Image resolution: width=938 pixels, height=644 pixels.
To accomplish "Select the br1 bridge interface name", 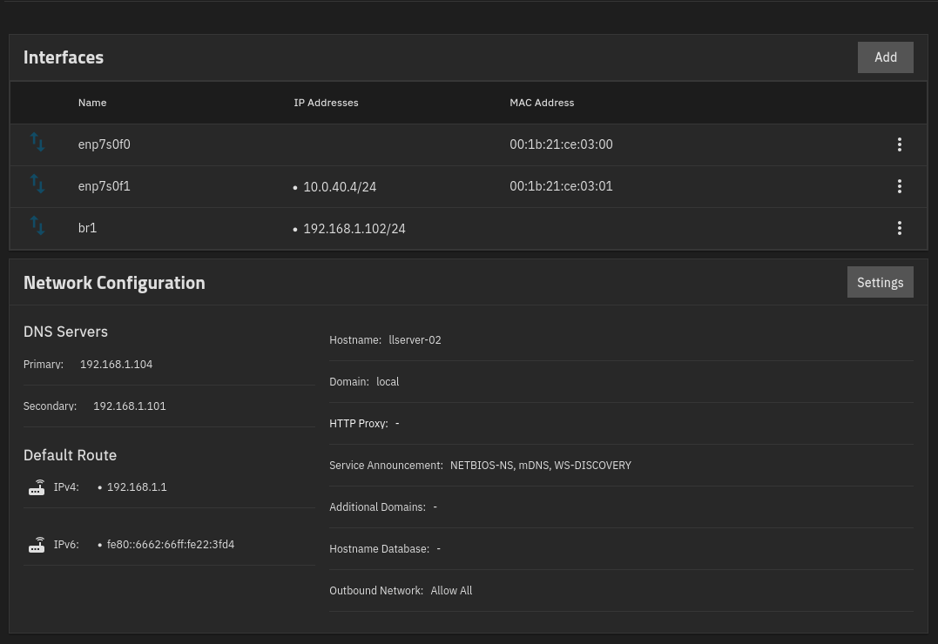I will click(87, 228).
